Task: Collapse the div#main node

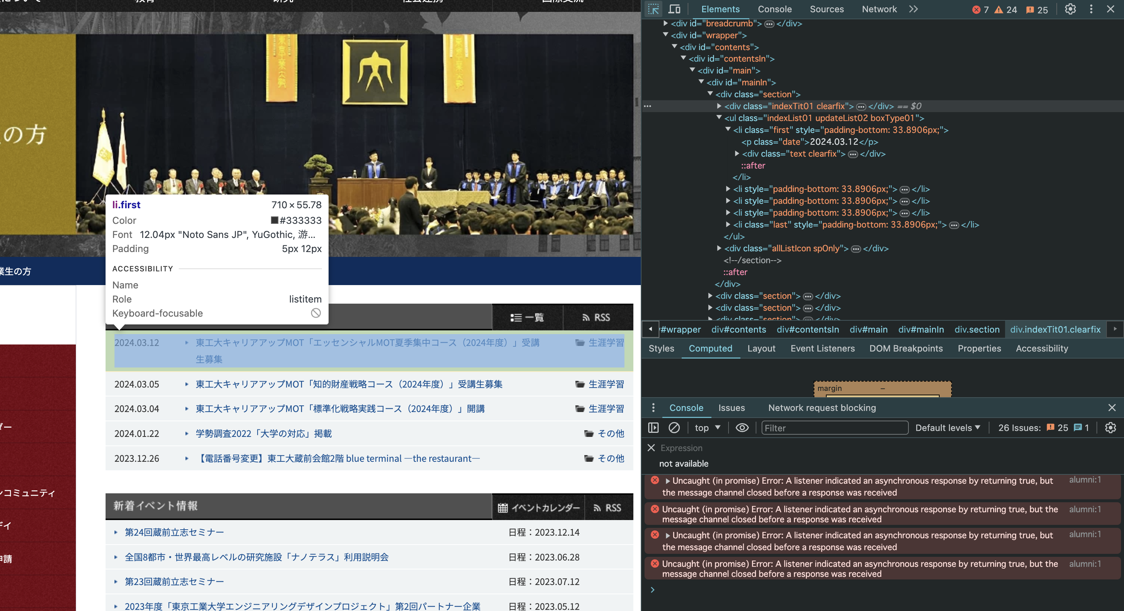Action: [692, 70]
